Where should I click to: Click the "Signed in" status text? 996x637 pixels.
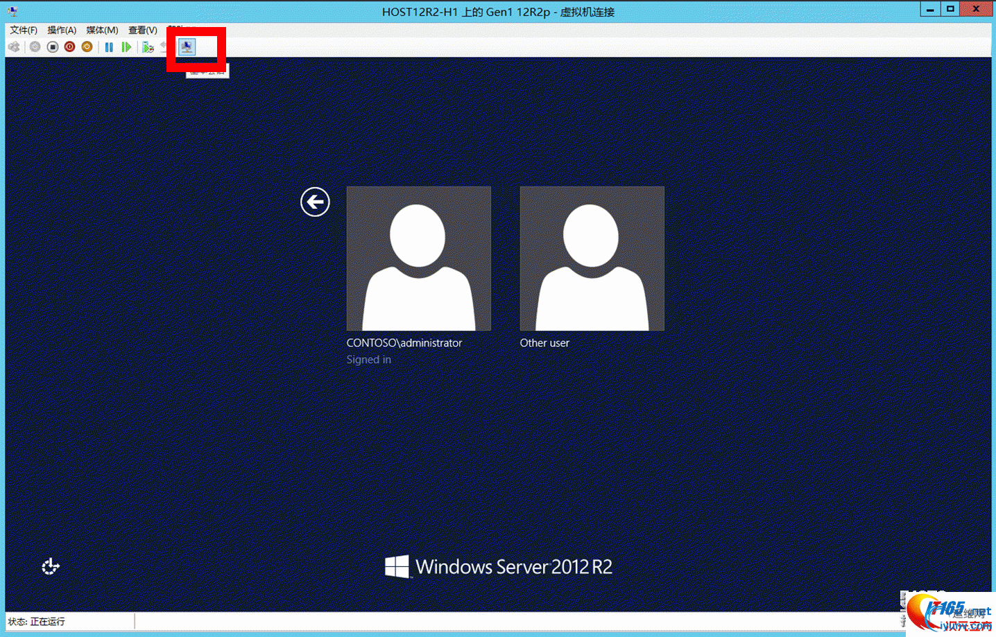[369, 360]
